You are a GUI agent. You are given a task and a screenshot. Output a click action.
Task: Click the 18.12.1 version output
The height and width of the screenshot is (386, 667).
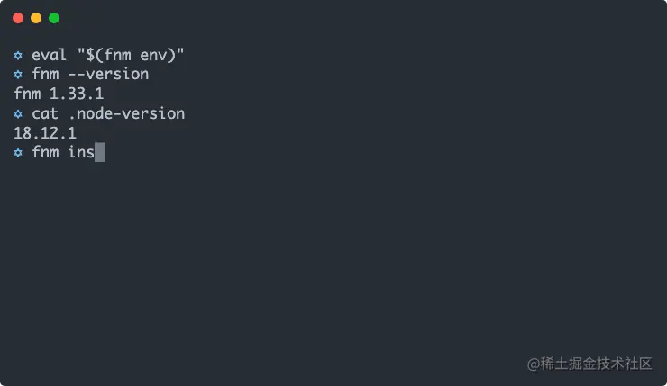pyautogui.click(x=45, y=133)
